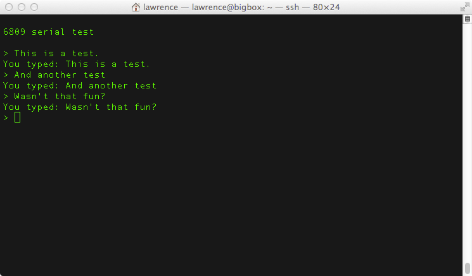Split the terminal pane using the split icon

pos(467,19)
